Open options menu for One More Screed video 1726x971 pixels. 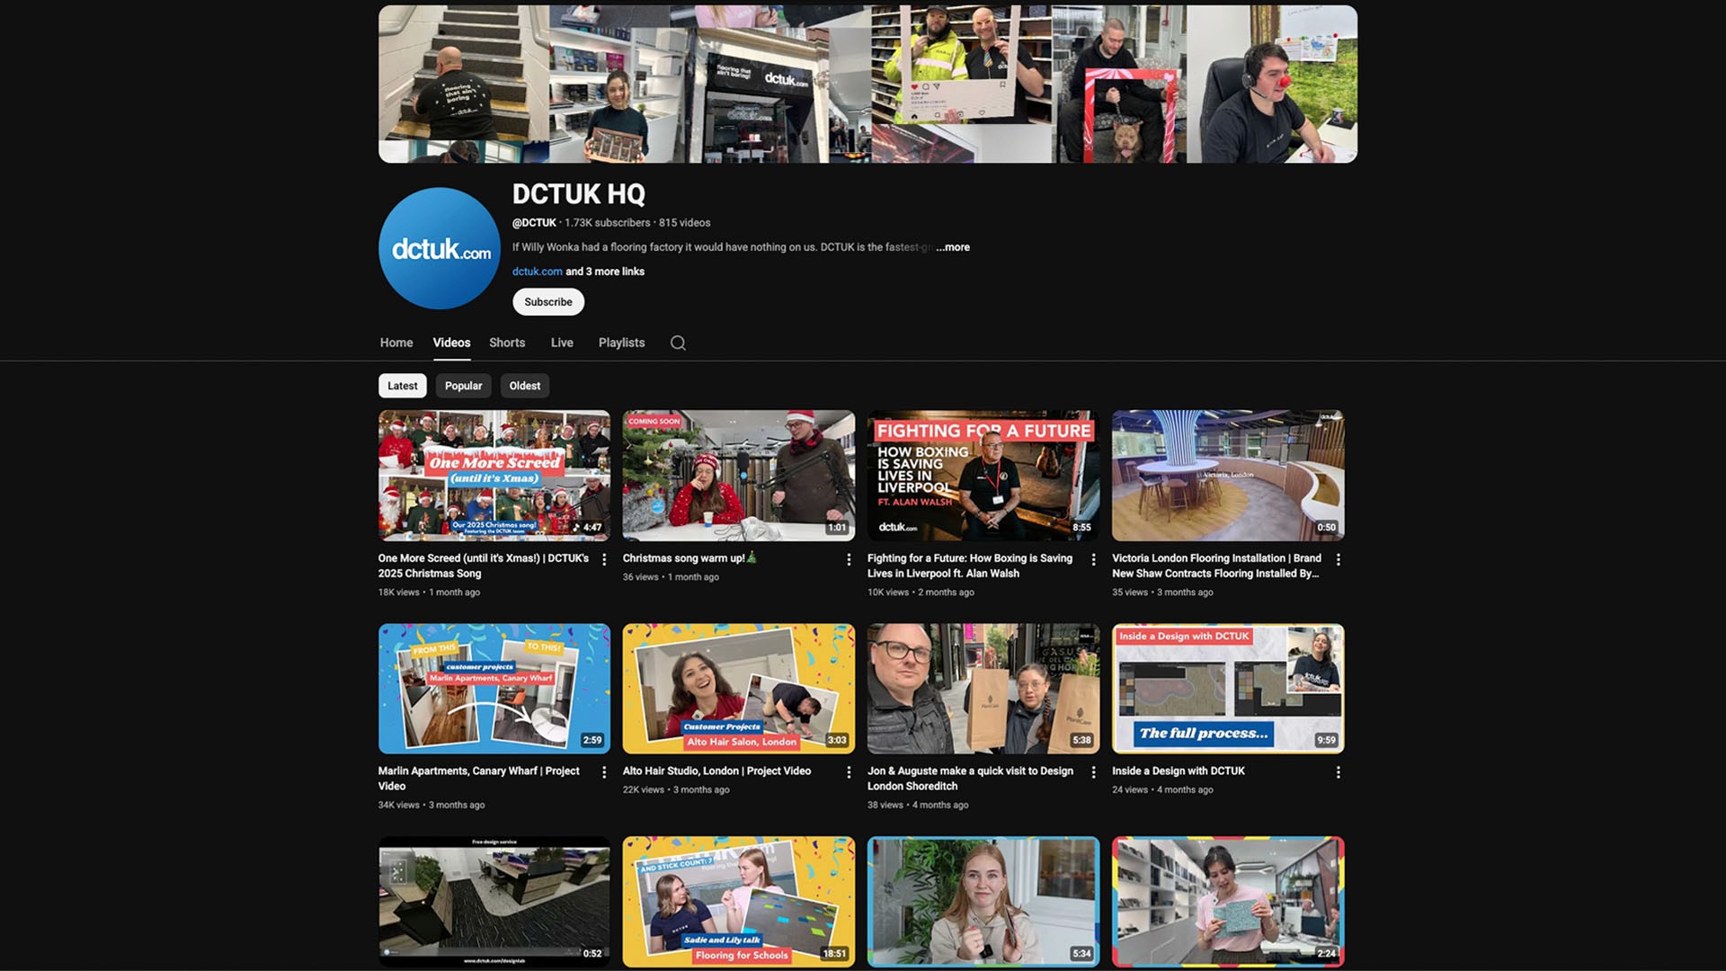click(x=604, y=559)
